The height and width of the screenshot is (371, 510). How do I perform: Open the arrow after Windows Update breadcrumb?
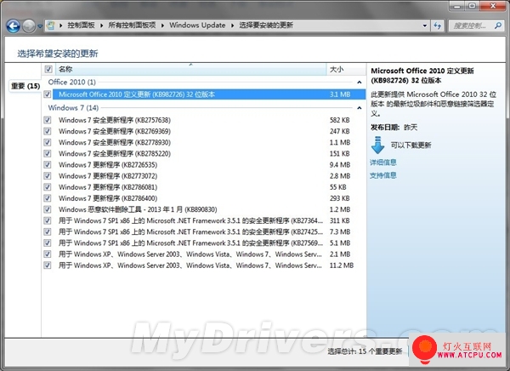(233, 26)
